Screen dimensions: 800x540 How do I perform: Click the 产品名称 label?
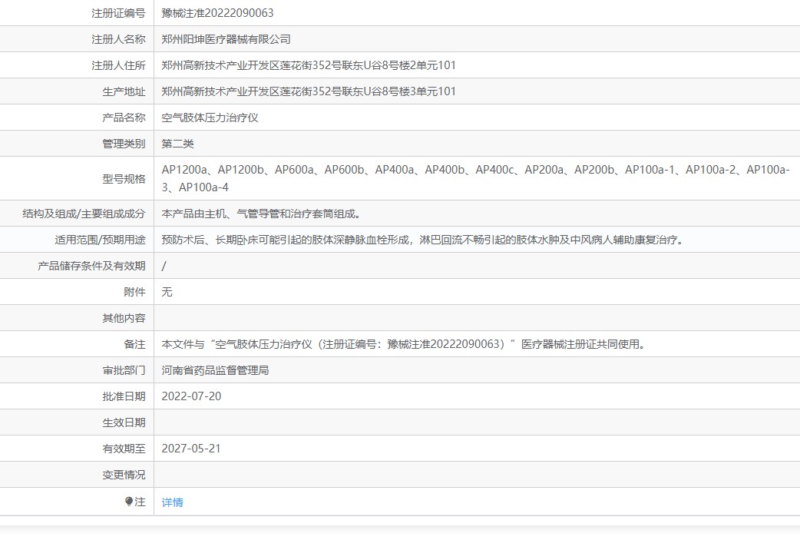pos(124,118)
